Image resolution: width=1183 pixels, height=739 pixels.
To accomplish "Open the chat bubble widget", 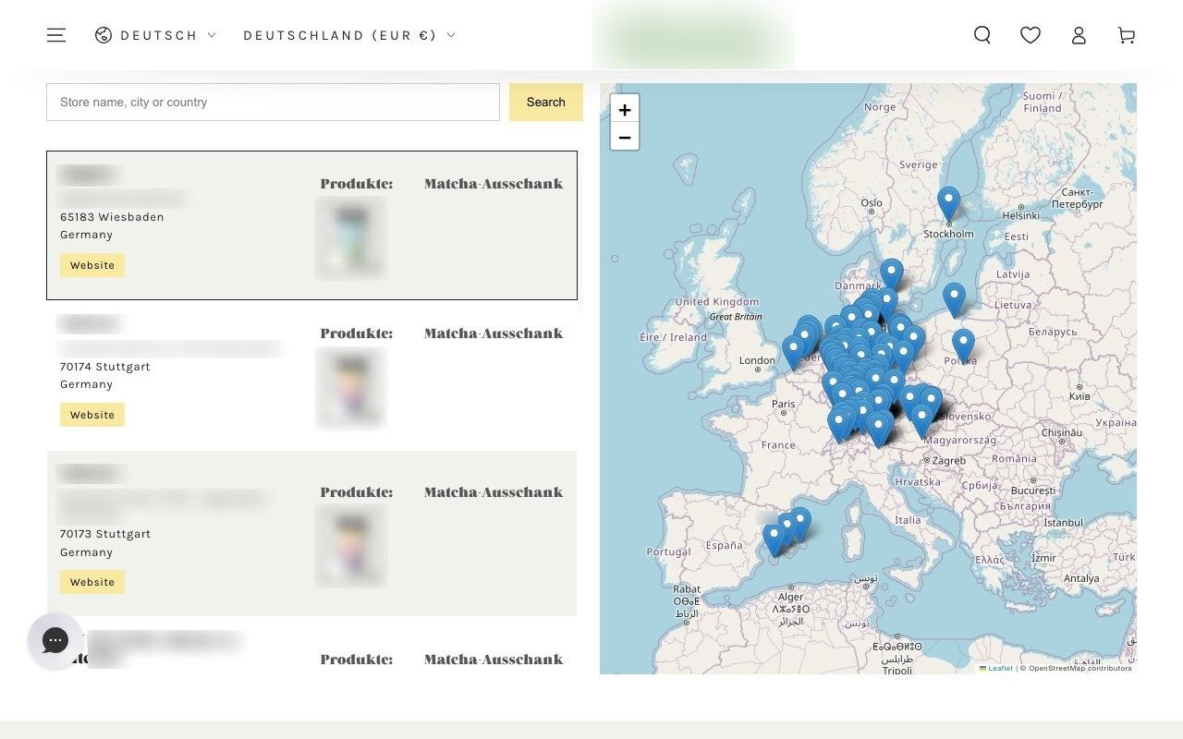I will click(x=55, y=640).
